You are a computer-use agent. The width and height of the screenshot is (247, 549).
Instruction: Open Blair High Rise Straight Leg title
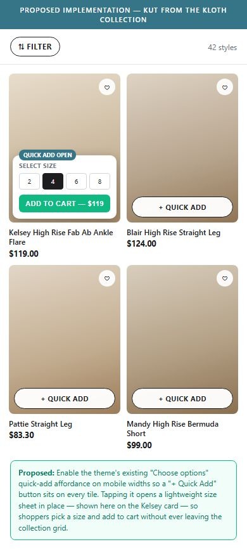pos(174,233)
